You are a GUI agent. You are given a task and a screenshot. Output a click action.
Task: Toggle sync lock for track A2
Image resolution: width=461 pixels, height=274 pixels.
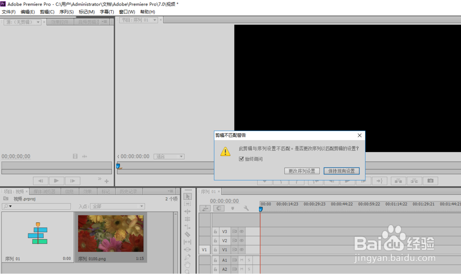tap(234, 269)
